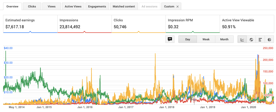Open the Overview tab
The width and height of the screenshot is (276, 112).
pyautogui.click(x=12, y=6)
